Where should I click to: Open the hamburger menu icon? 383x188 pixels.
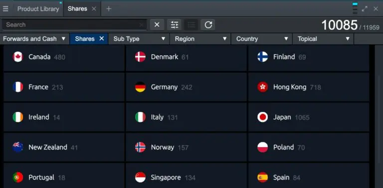point(5,9)
